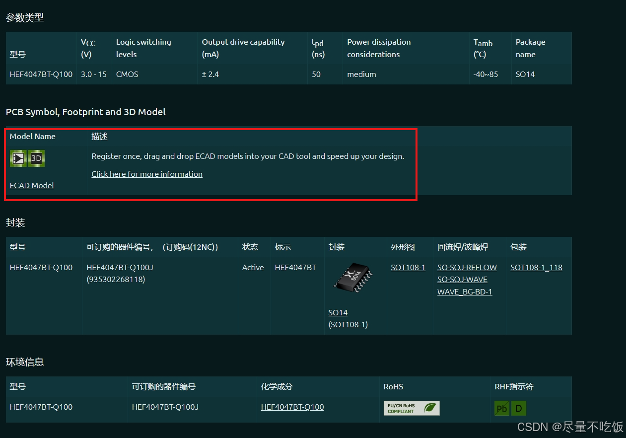The height and width of the screenshot is (438, 626).
Task: Click the 'Model Name' column header
Action: pos(33,136)
